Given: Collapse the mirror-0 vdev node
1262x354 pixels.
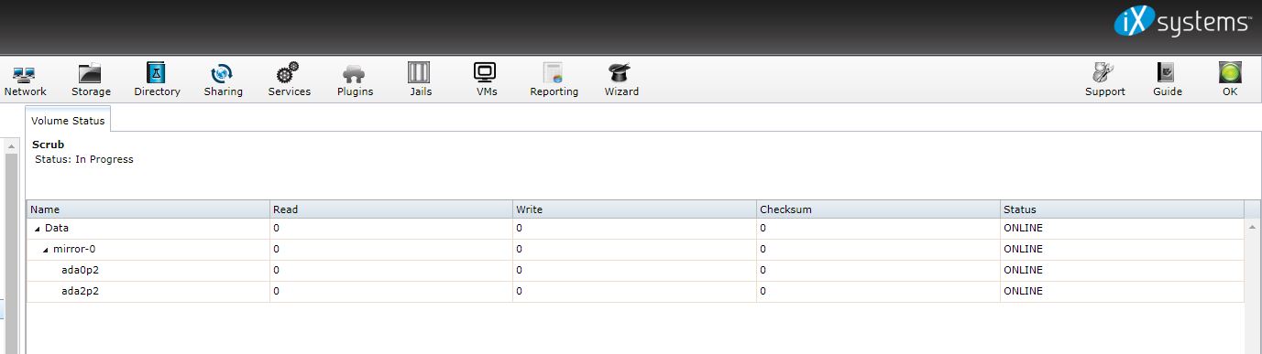Looking at the screenshot, I should pyautogui.click(x=46, y=250).
